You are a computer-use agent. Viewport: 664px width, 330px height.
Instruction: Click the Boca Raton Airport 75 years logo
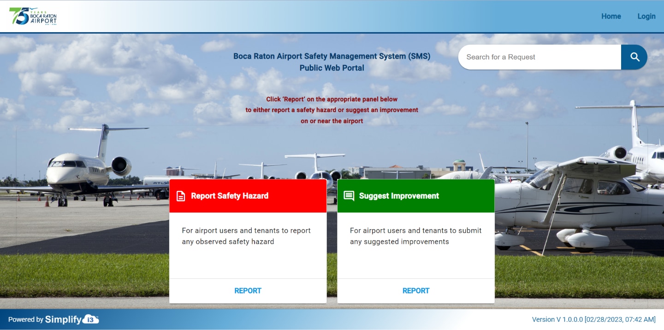click(33, 16)
